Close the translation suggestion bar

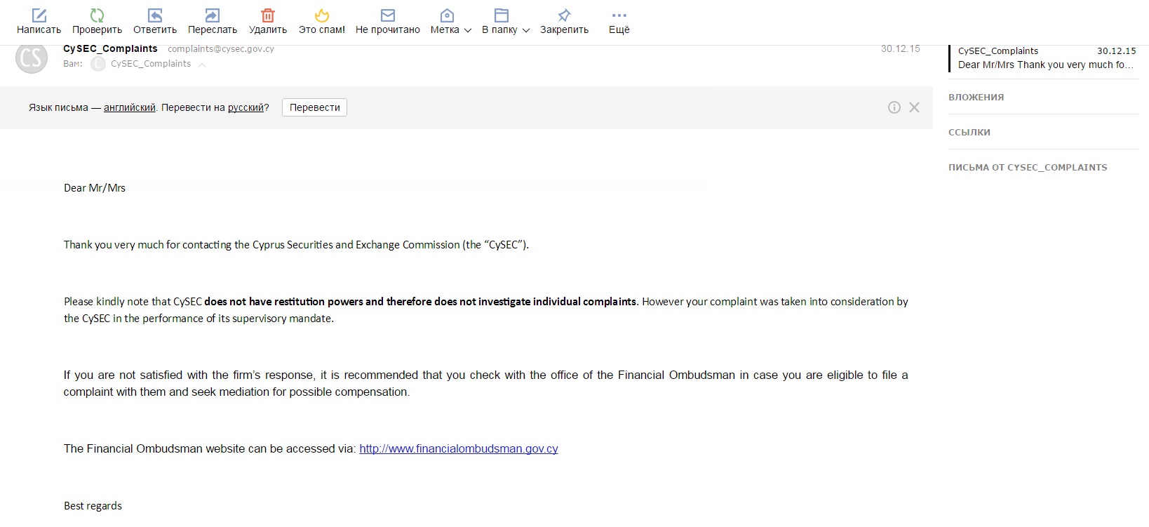[914, 107]
